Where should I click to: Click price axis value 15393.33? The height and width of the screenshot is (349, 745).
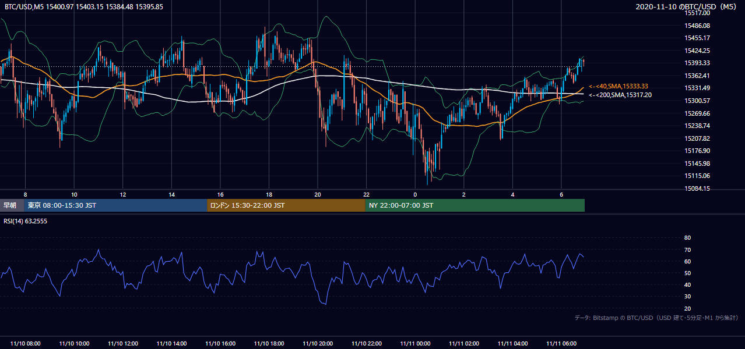(x=697, y=63)
